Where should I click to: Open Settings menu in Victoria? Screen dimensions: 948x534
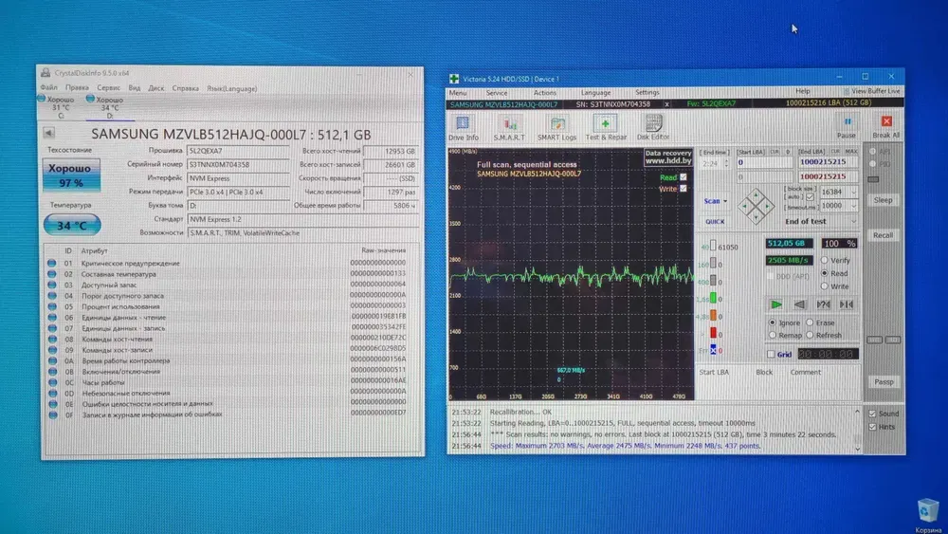[647, 93]
